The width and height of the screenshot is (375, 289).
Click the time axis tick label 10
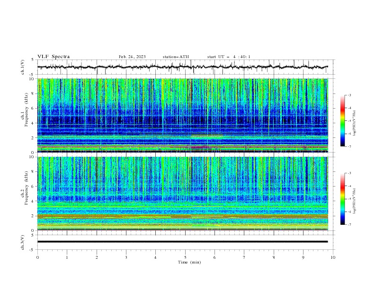point(333,257)
